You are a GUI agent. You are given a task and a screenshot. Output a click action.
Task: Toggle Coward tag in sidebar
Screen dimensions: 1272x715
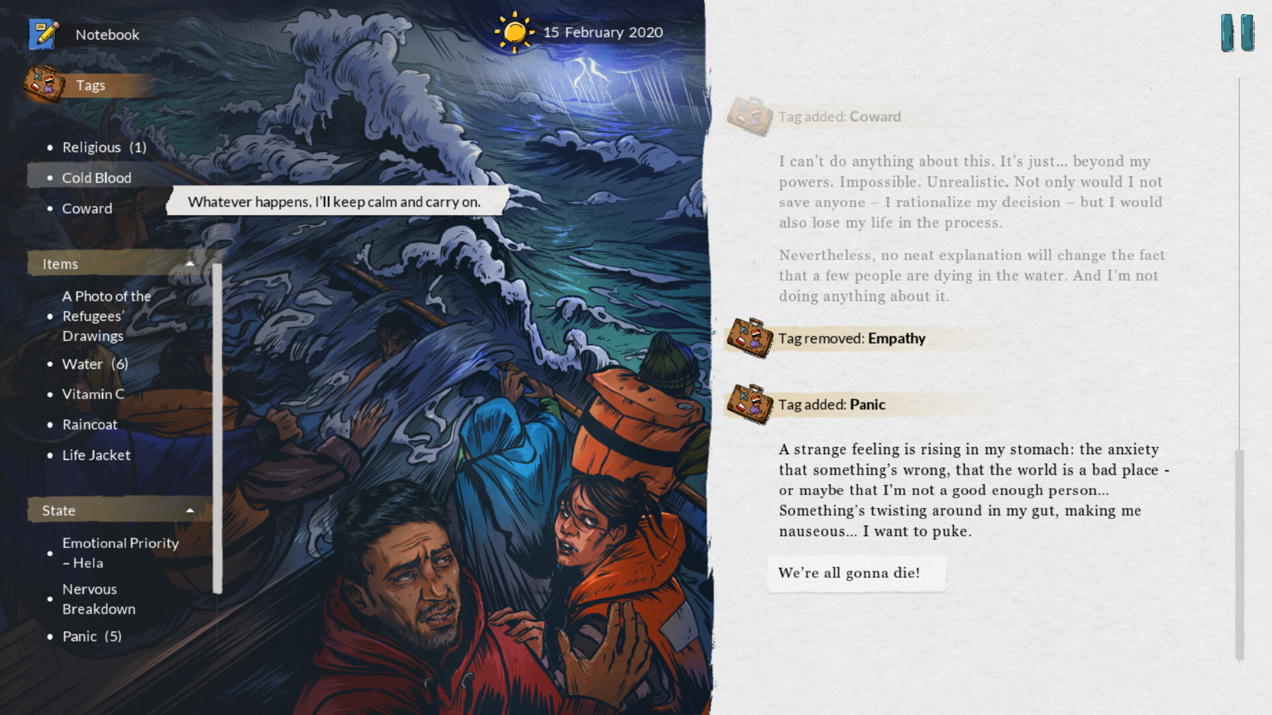coord(87,207)
